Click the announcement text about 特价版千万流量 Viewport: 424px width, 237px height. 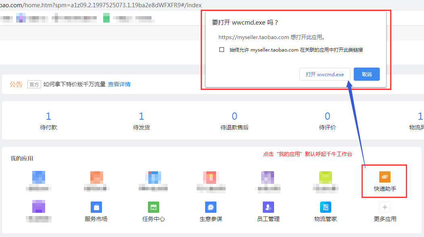point(74,84)
